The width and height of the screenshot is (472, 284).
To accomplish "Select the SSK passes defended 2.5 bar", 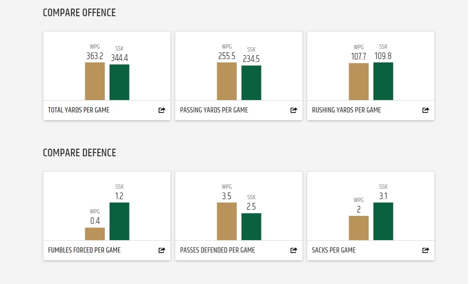I will pyautogui.click(x=251, y=226).
